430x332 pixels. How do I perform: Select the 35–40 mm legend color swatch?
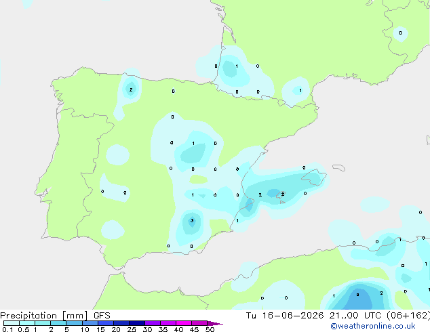[x=168, y=323]
